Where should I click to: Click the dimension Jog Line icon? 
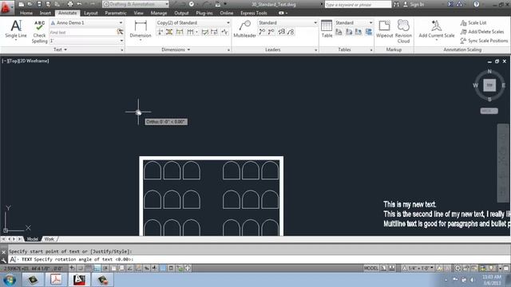224,32
